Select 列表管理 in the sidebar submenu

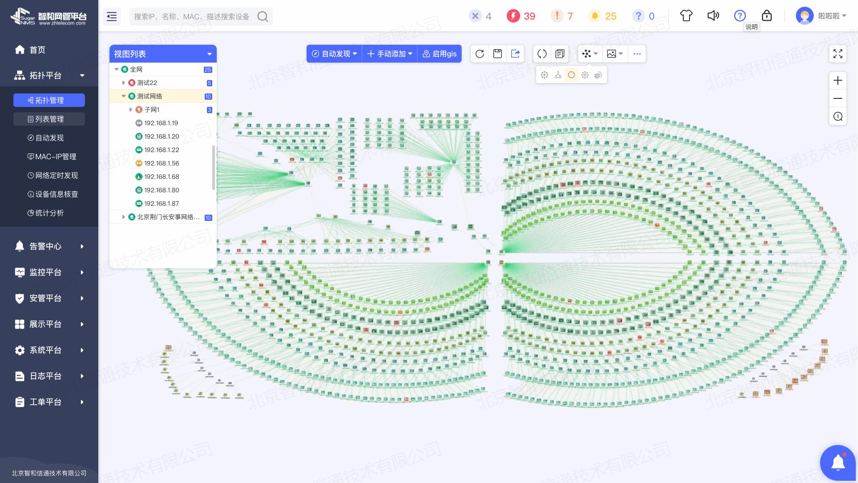click(49, 119)
